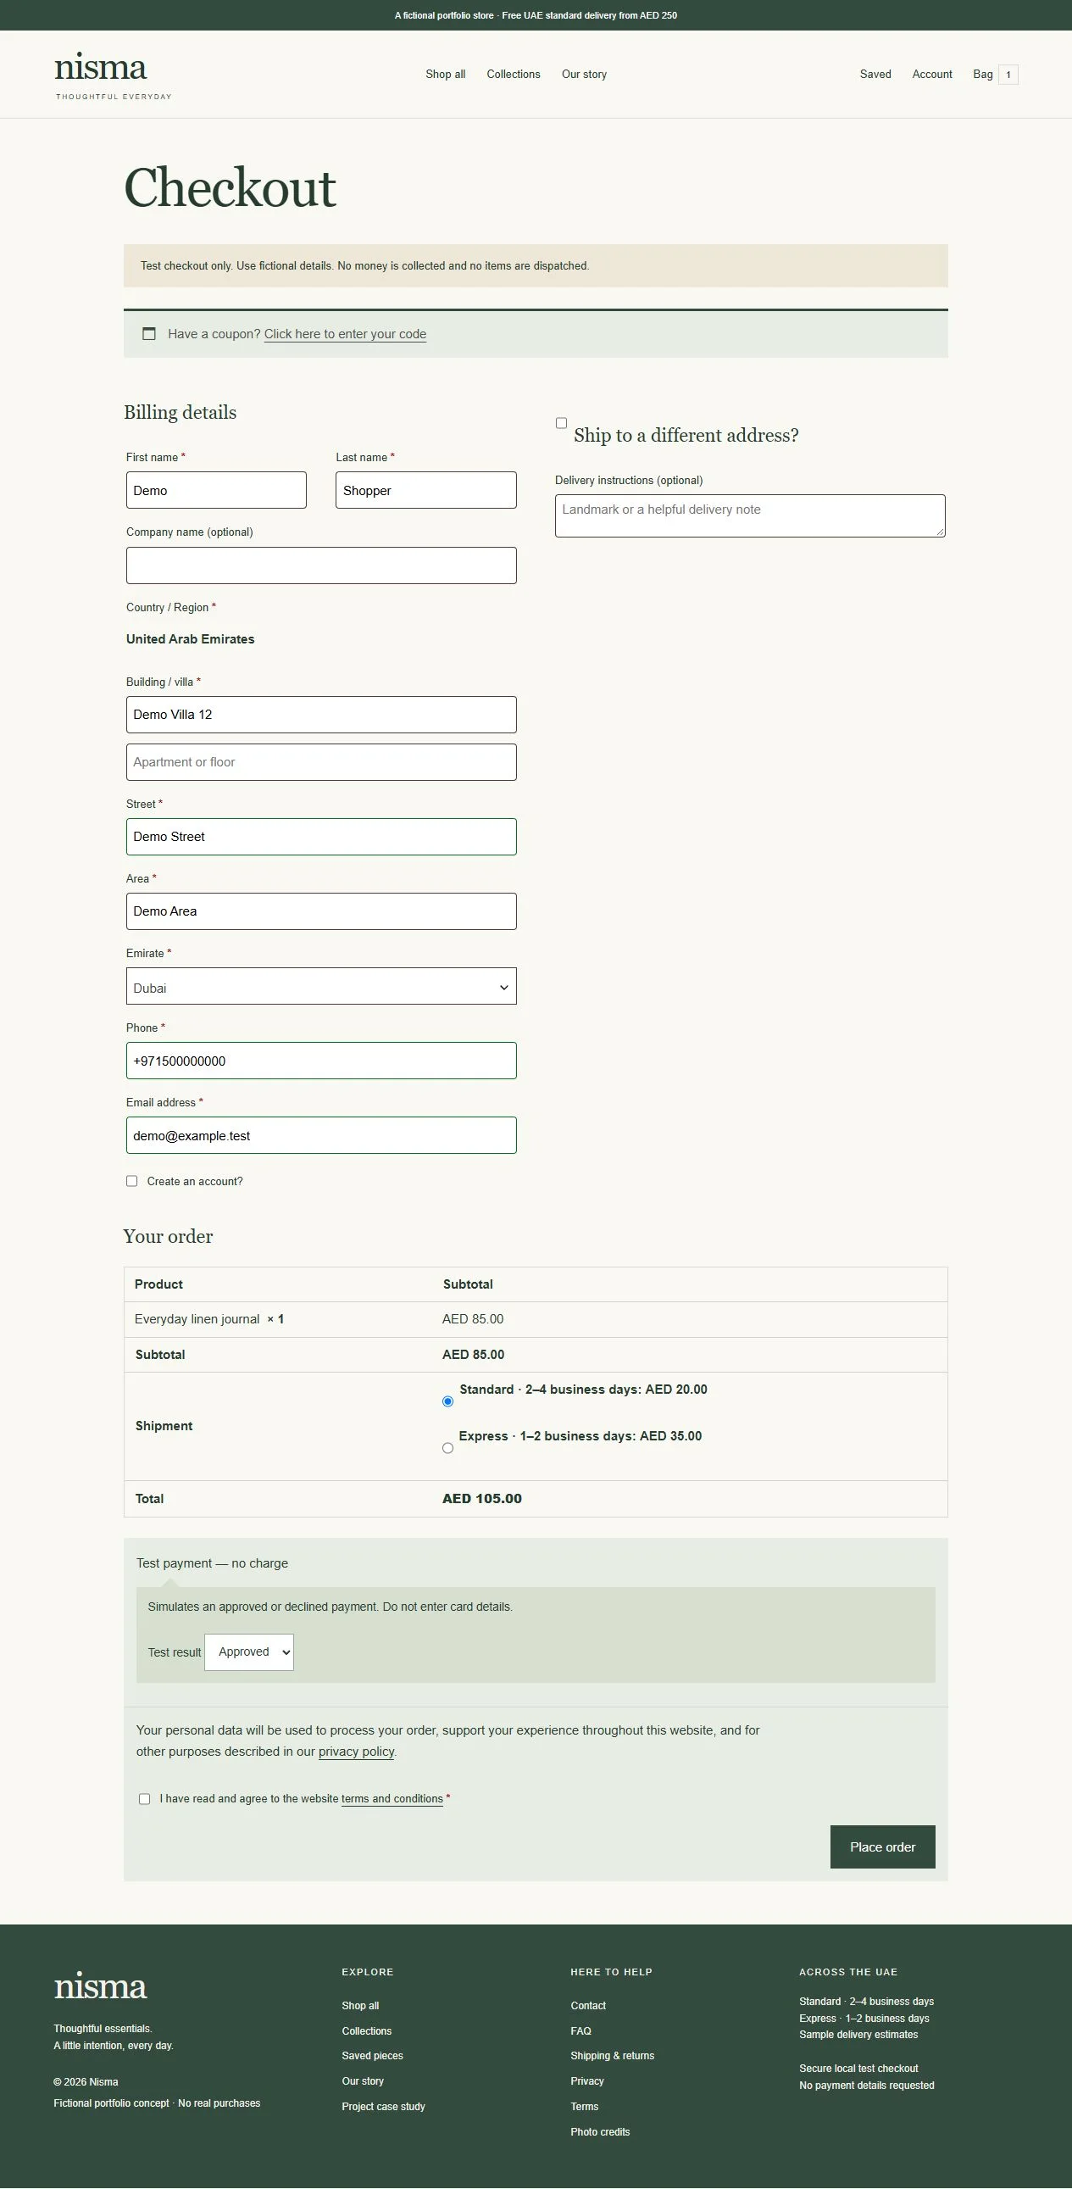Open footer Collections link
The image size is (1072, 2189).
[x=367, y=2031]
